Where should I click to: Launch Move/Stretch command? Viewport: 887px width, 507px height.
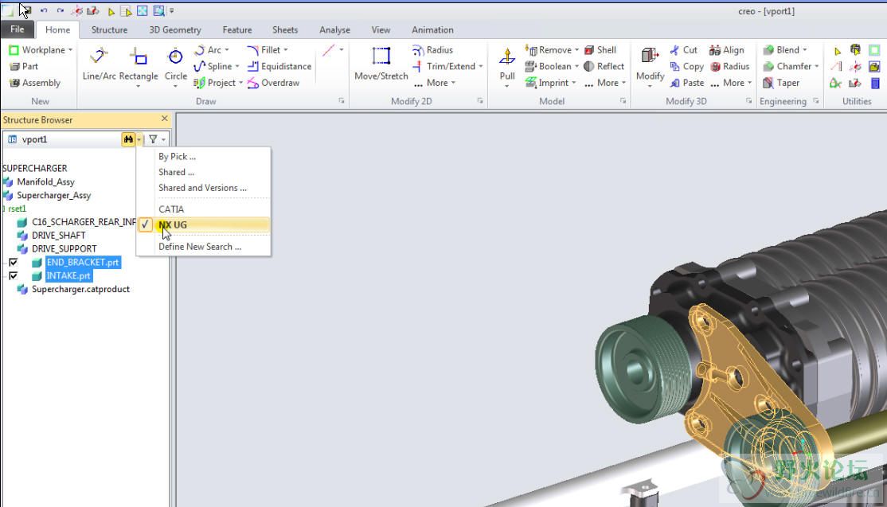[381, 64]
